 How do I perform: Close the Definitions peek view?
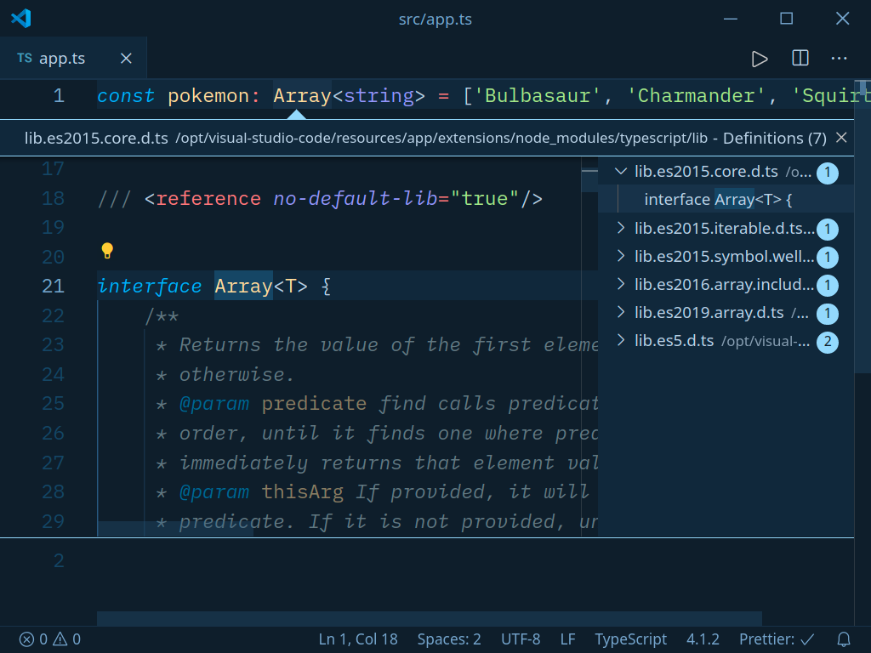tap(841, 137)
